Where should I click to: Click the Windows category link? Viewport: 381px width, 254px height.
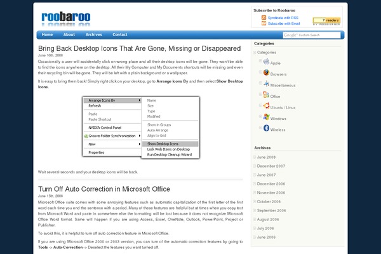pos(278,119)
